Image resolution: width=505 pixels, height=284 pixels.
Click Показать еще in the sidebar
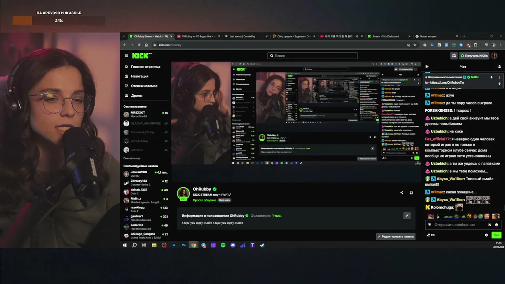(x=132, y=158)
